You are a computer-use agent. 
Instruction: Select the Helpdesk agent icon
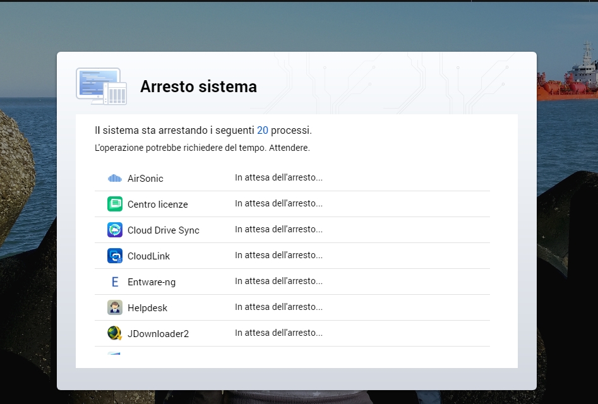[x=114, y=308]
